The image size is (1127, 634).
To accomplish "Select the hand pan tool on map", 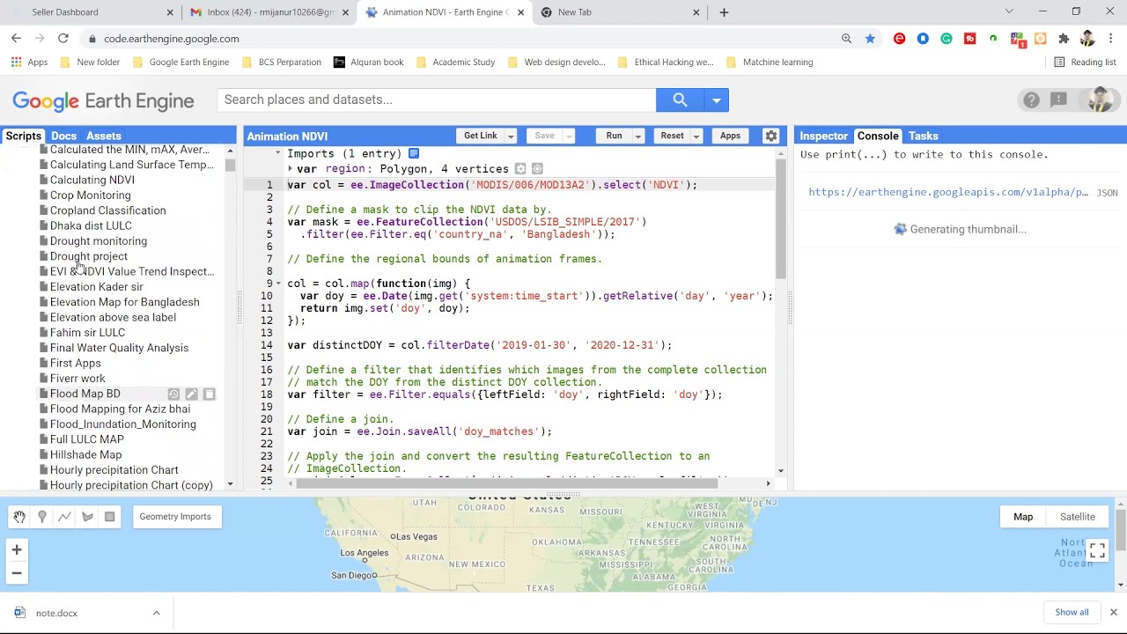I will 19,517.
